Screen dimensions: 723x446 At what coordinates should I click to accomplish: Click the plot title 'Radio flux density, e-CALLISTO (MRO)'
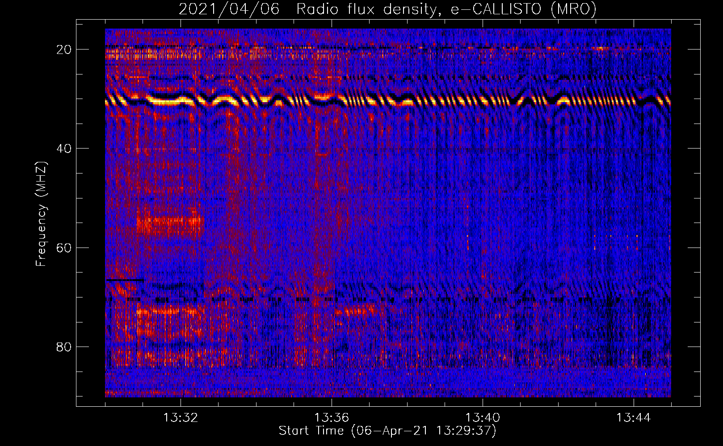pyautogui.click(x=446, y=9)
